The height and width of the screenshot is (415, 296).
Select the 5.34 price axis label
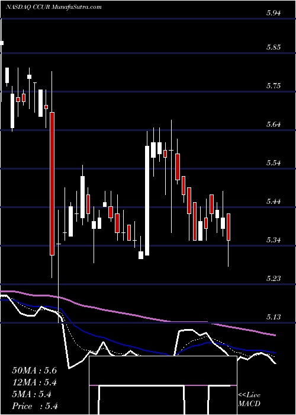pyautogui.click(x=274, y=240)
